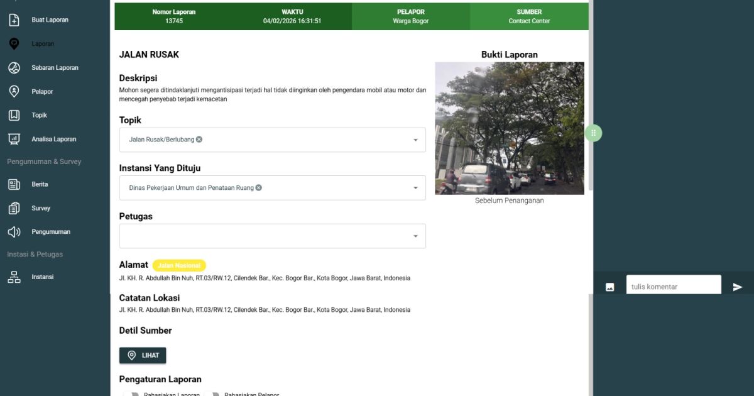Click the Pelapor shield icon
Image resolution: width=754 pixels, height=396 pixels.
14,91
